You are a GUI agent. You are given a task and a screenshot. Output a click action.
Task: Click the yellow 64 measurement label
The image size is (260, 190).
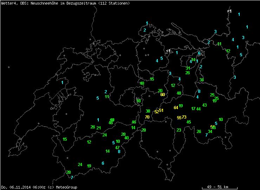176,108
